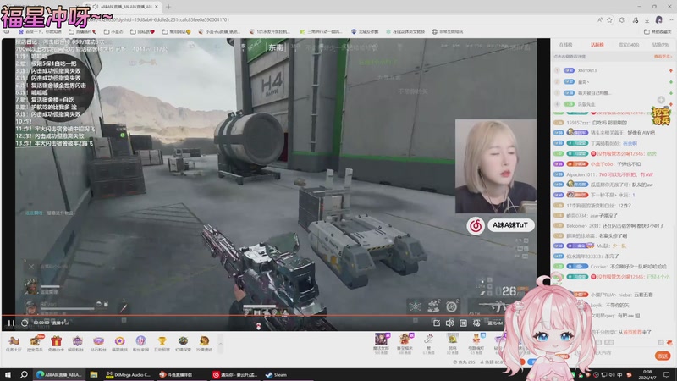
Task: Switch to the ranking tab showing (3405)
Action: [629, 45]
